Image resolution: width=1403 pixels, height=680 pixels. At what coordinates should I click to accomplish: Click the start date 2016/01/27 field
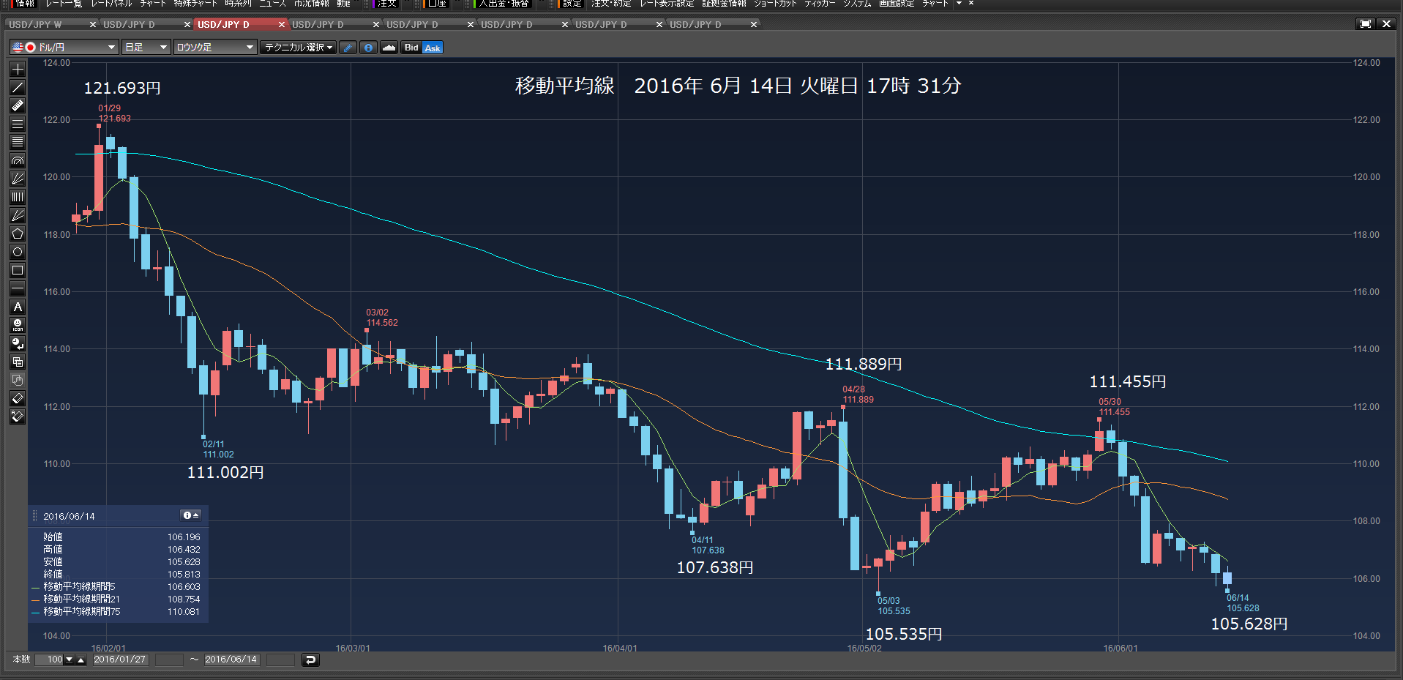click(x=120, y=660)
